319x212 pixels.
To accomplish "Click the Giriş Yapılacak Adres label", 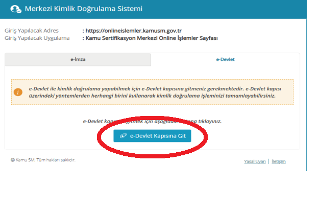I will click(29, 31).
